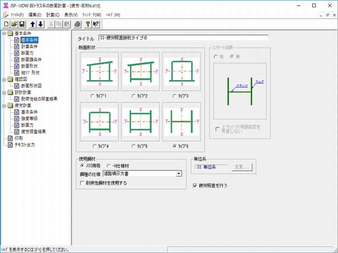The image size is (338, 253).
Task: Open the 計算(C) menu
Action: (53, 15)
